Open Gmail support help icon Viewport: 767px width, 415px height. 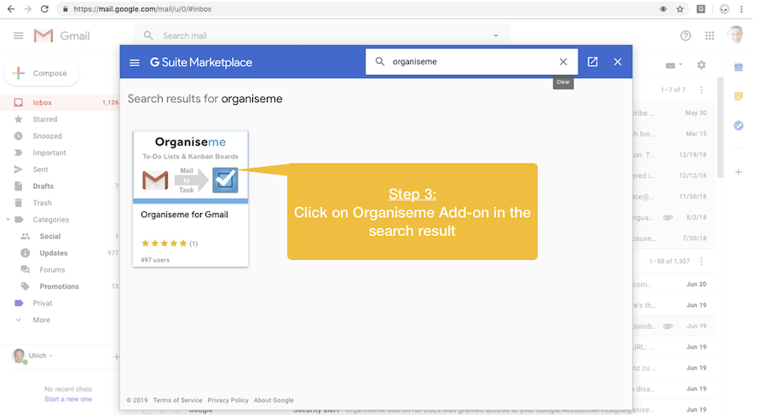click(x=686, y=36)
